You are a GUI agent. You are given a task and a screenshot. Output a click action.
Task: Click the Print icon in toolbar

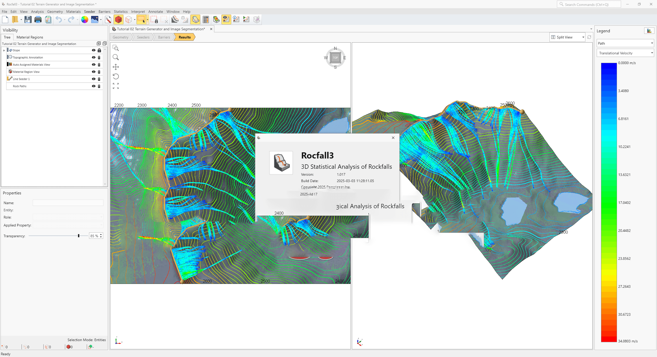point(38,19)
